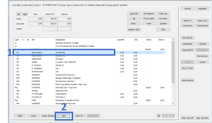The image size is (212, 123).
Task: Click the Archive button
Action: coord(202,62)
